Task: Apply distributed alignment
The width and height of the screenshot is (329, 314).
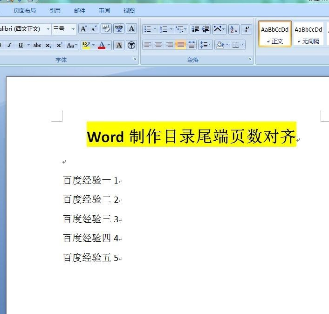Action: pos(192,45)
